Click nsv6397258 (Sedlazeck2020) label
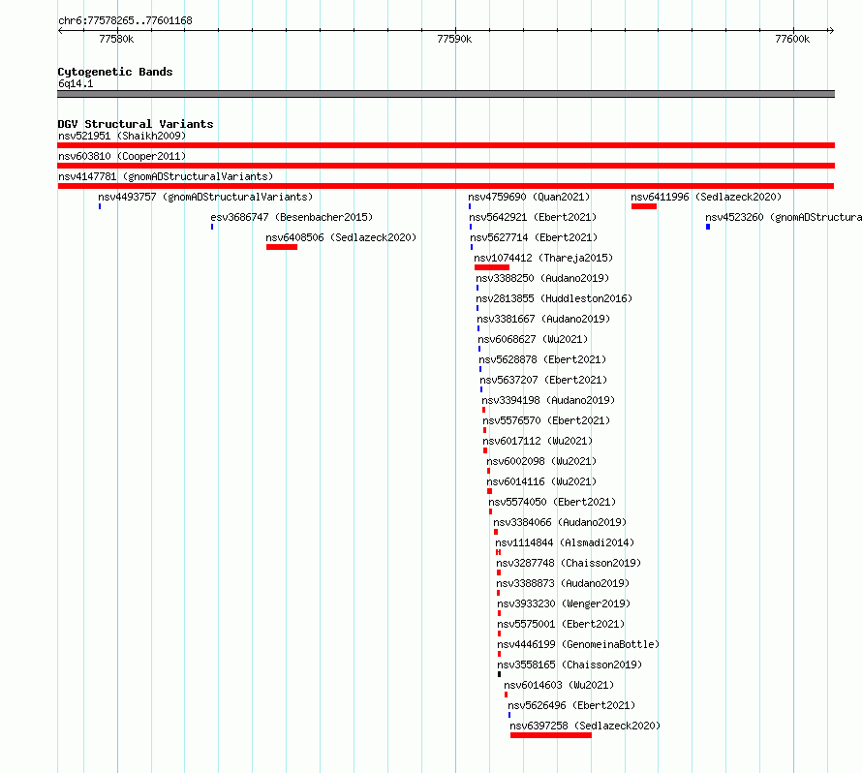 coord(585,726)
